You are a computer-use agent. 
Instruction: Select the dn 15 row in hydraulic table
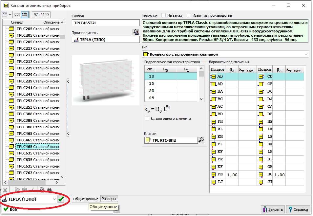(171, 83)
